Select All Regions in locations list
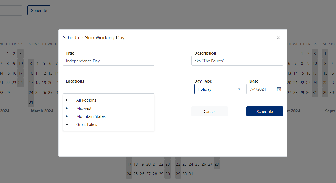336x183 pixels. (86, 100)
